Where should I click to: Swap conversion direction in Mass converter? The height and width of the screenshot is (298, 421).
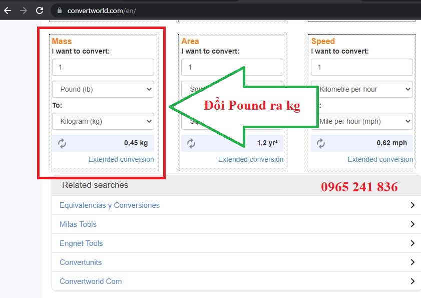point(62,143)
